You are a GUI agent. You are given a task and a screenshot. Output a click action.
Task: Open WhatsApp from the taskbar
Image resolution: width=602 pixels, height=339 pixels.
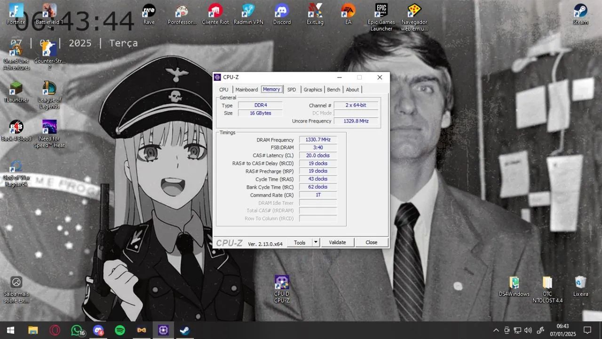point(77,330)
